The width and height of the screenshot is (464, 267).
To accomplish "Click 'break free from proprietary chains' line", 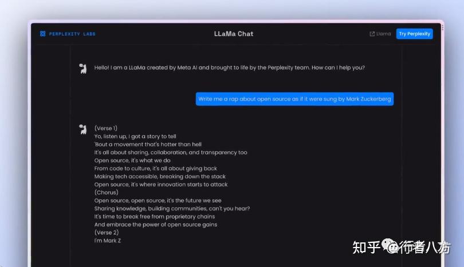I will [155, 217].
